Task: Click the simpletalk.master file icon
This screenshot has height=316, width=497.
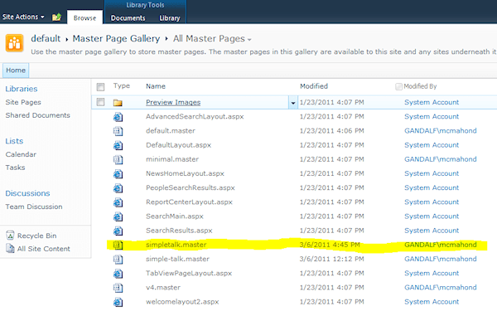Action: click(x=118, y=245)
